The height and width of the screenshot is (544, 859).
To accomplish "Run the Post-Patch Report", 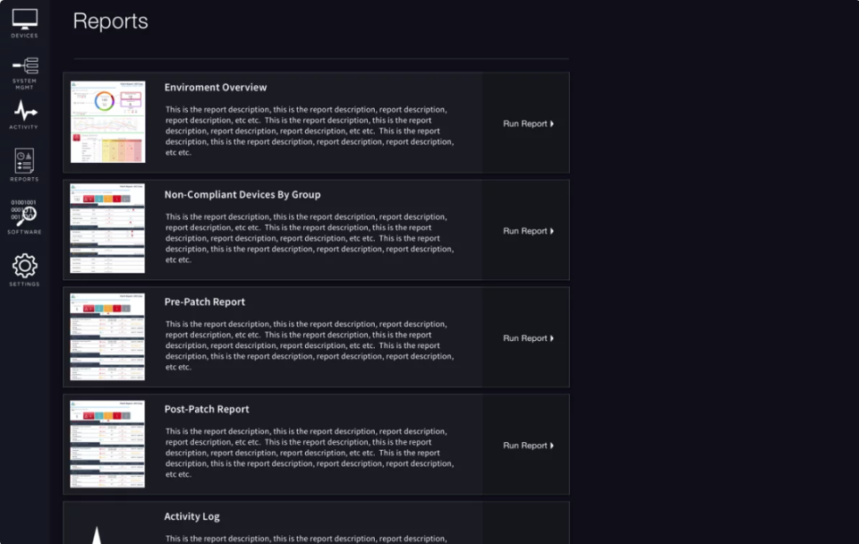I will 528,446.
